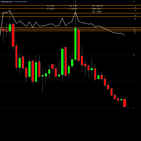The image size is (141, 141).
Task: Click the 'L: 0.15' low value
Action: 73,9
